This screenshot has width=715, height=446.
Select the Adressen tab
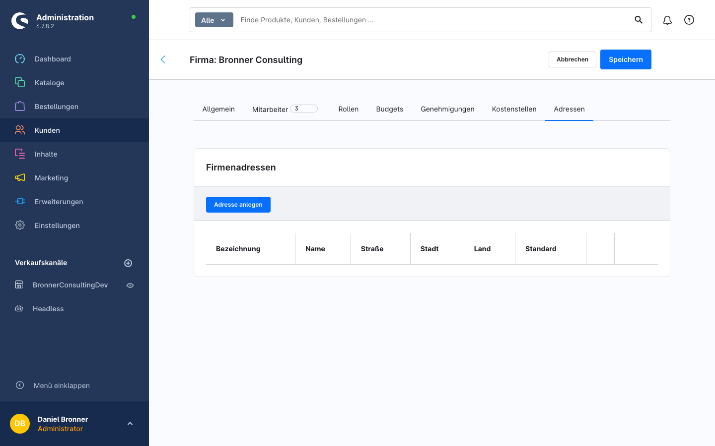pos(569,109)
